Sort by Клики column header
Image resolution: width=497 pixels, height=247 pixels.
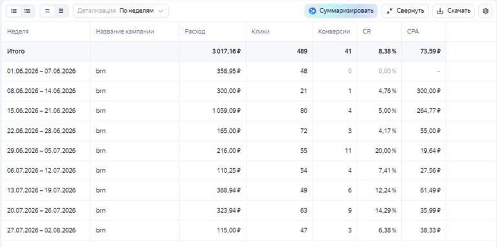261,32
